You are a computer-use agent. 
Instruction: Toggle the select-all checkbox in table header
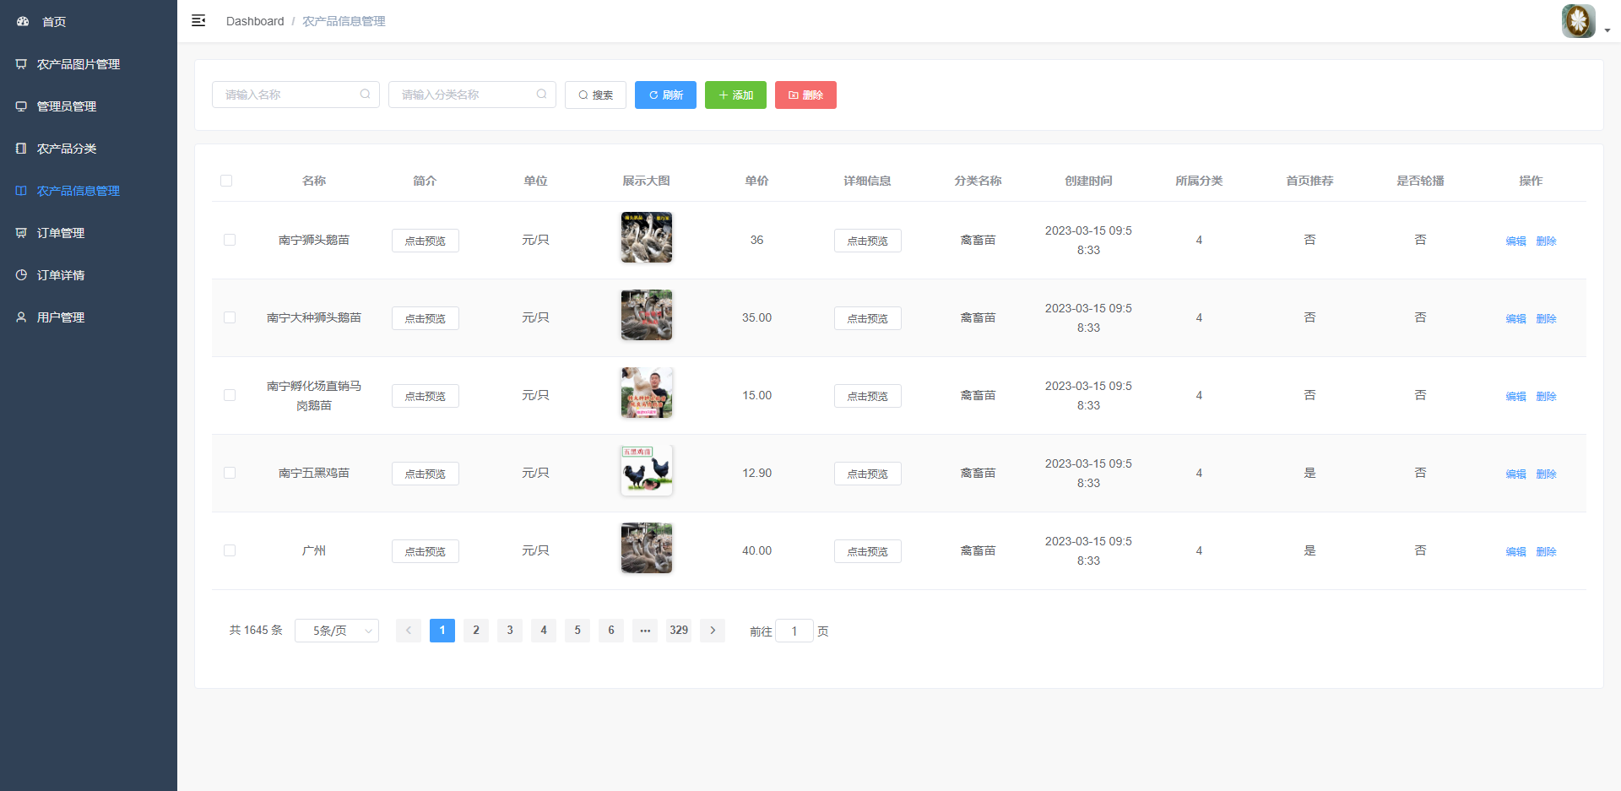coord(226,181)
